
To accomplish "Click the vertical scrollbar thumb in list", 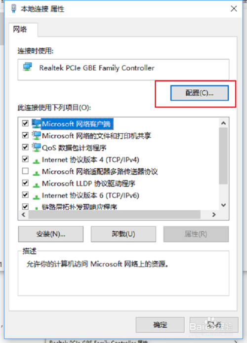I will pos(223,156).
